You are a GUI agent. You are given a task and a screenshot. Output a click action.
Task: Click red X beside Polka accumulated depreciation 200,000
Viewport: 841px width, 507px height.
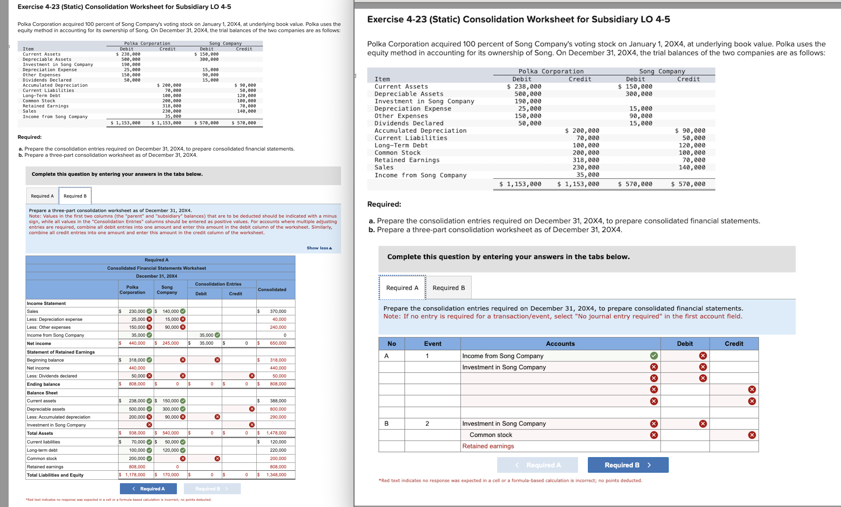click(149, 417)
